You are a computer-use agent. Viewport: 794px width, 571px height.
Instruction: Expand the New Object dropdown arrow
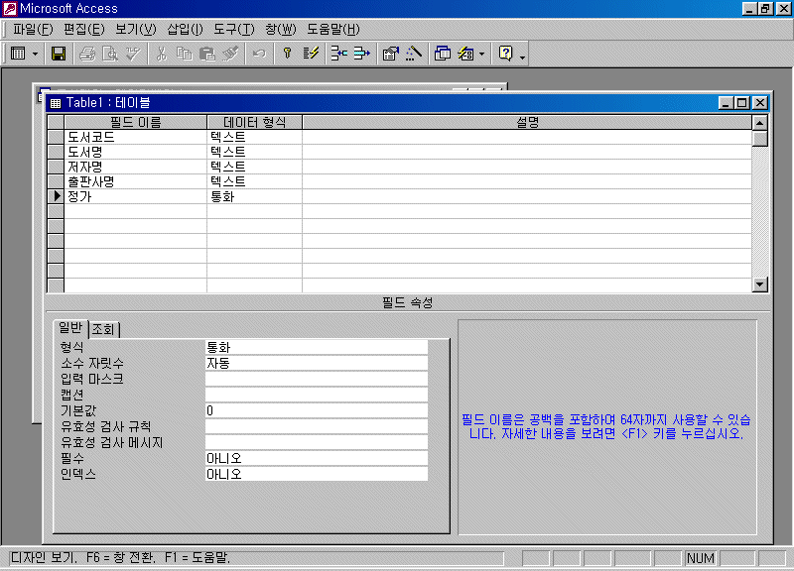coord(481,54)
